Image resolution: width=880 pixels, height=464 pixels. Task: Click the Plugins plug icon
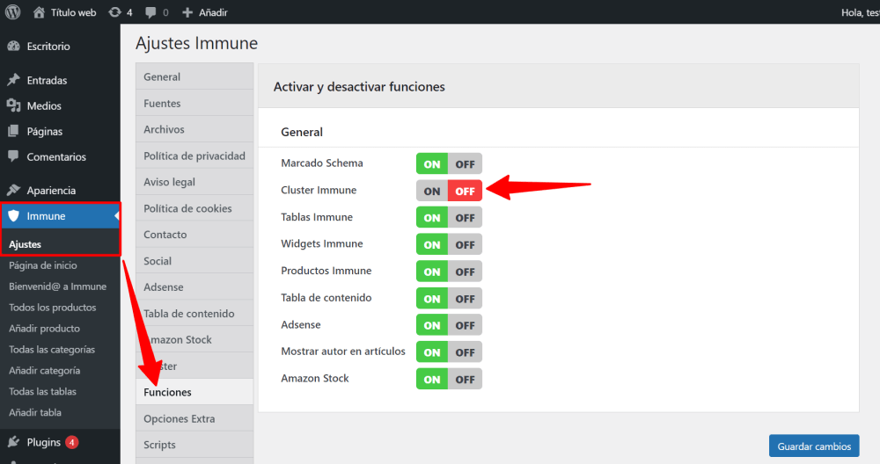(13, 442)
